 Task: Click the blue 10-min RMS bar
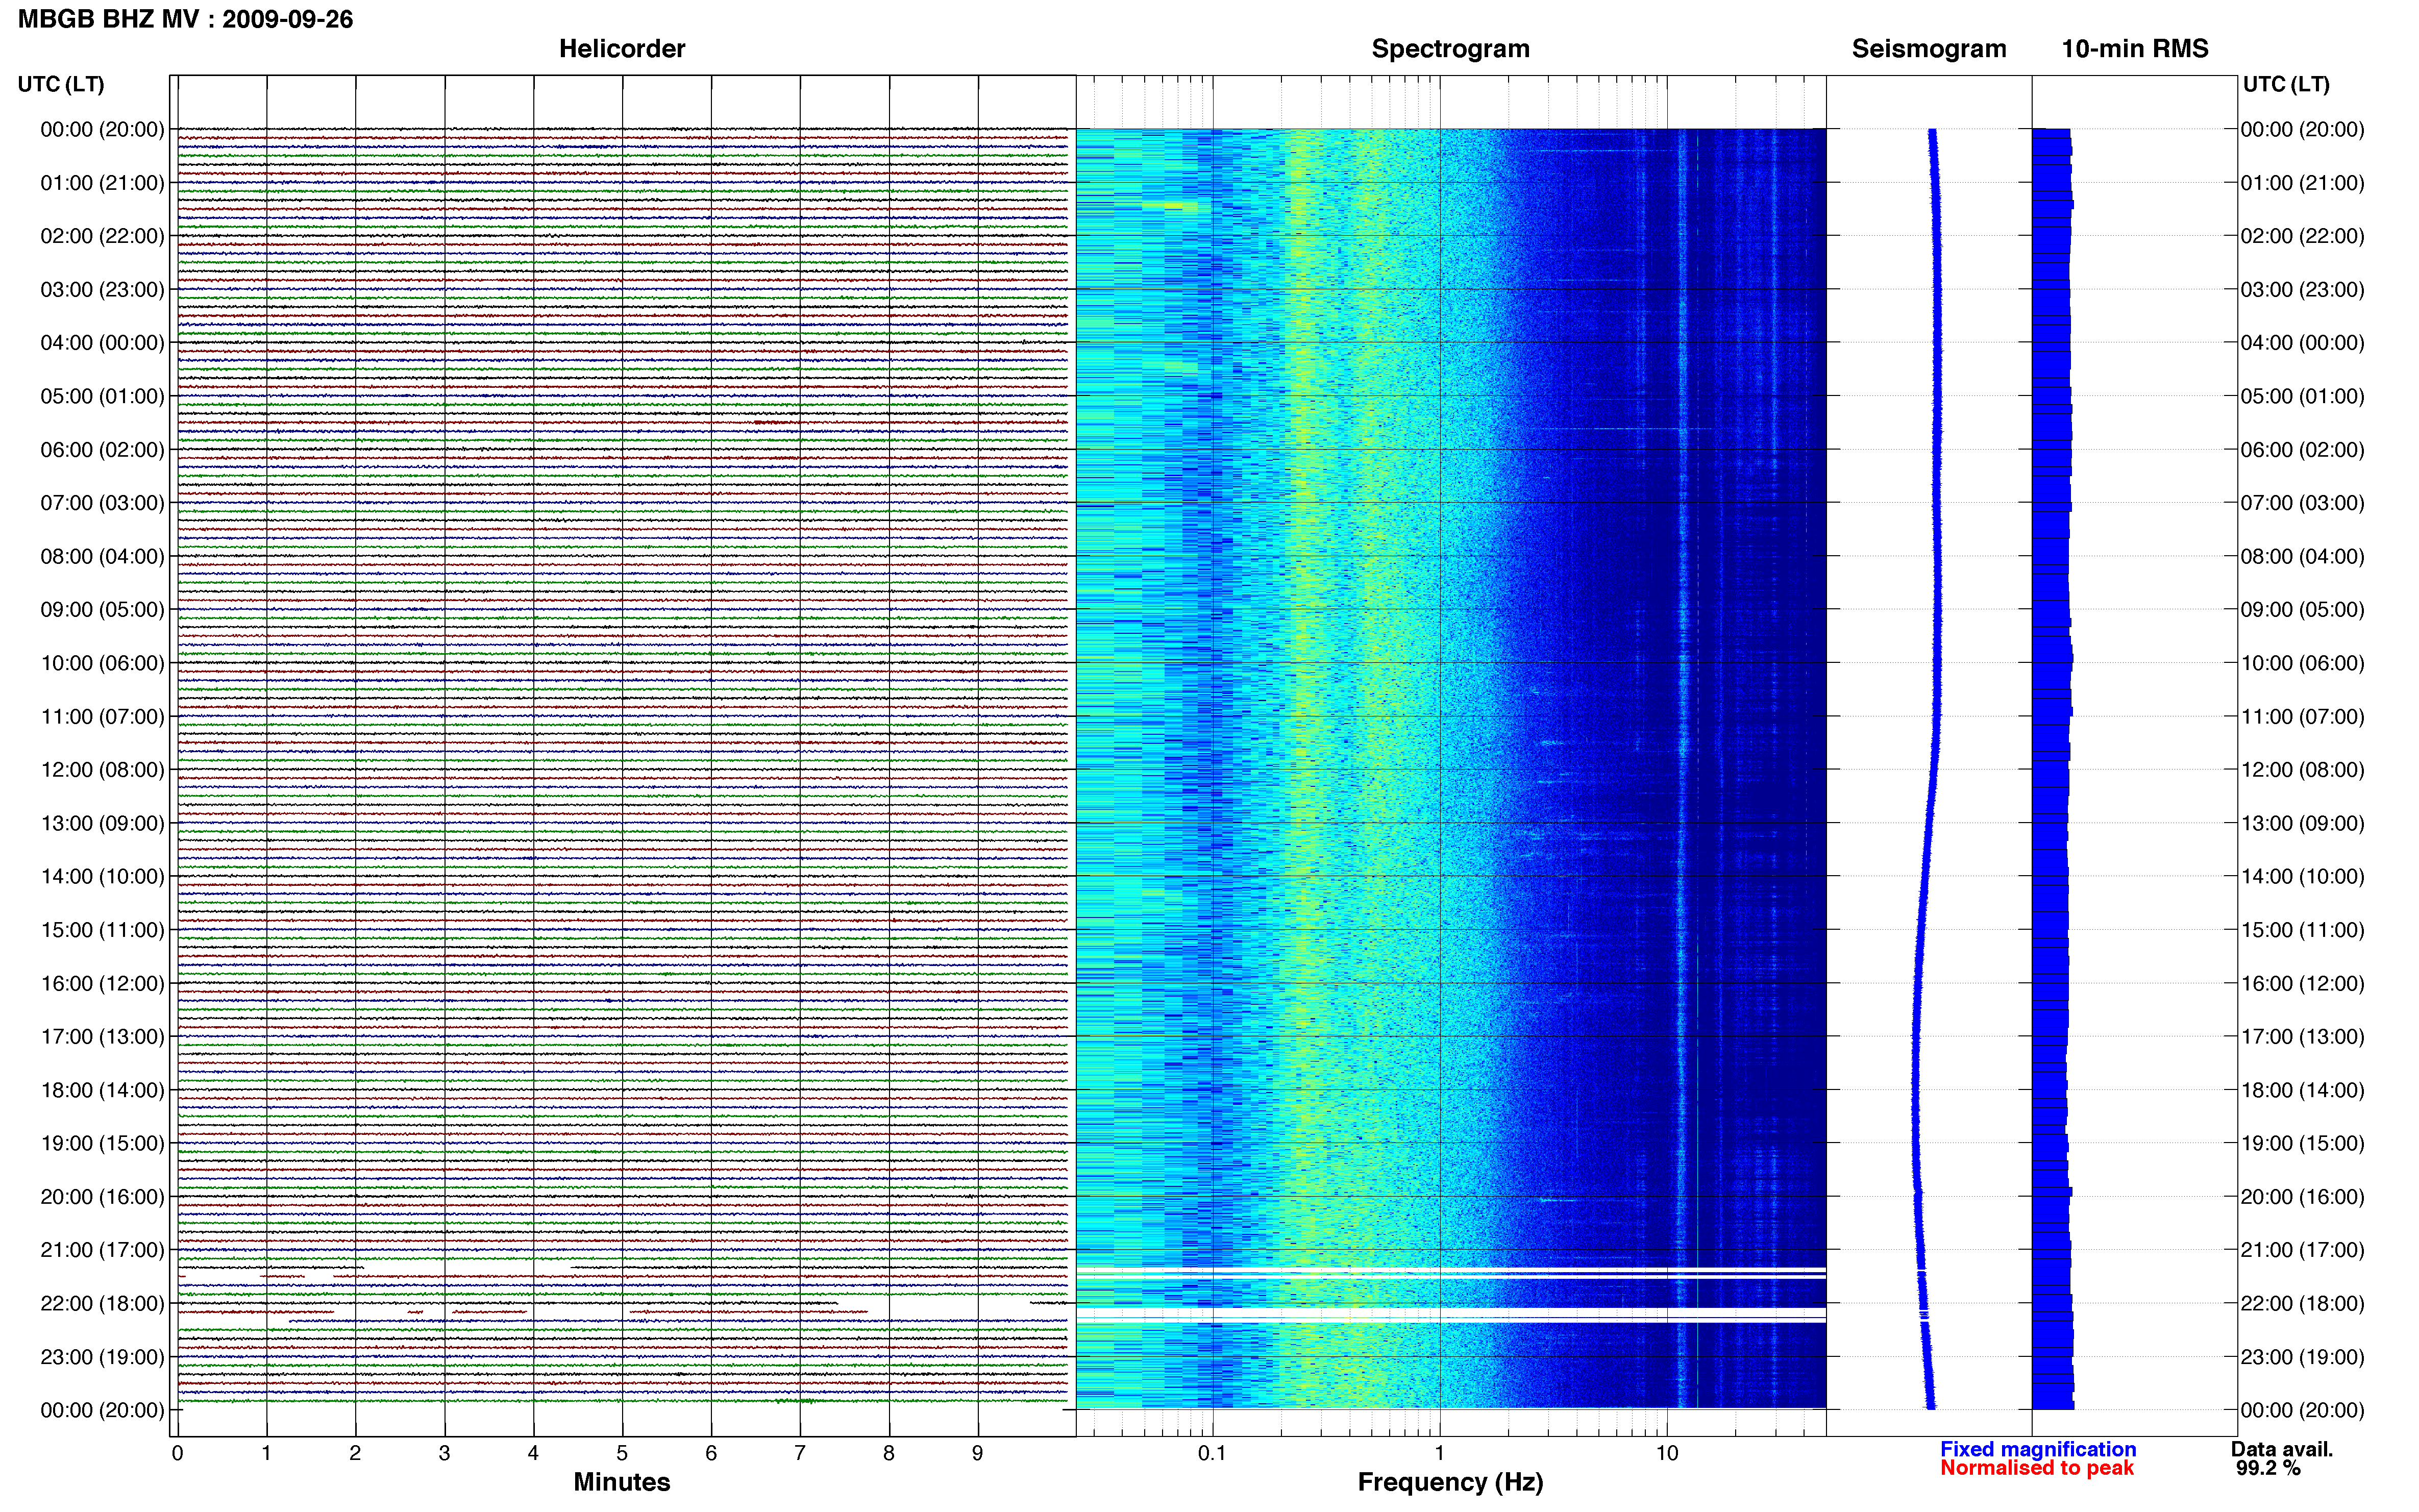[x=2052, y=768]
